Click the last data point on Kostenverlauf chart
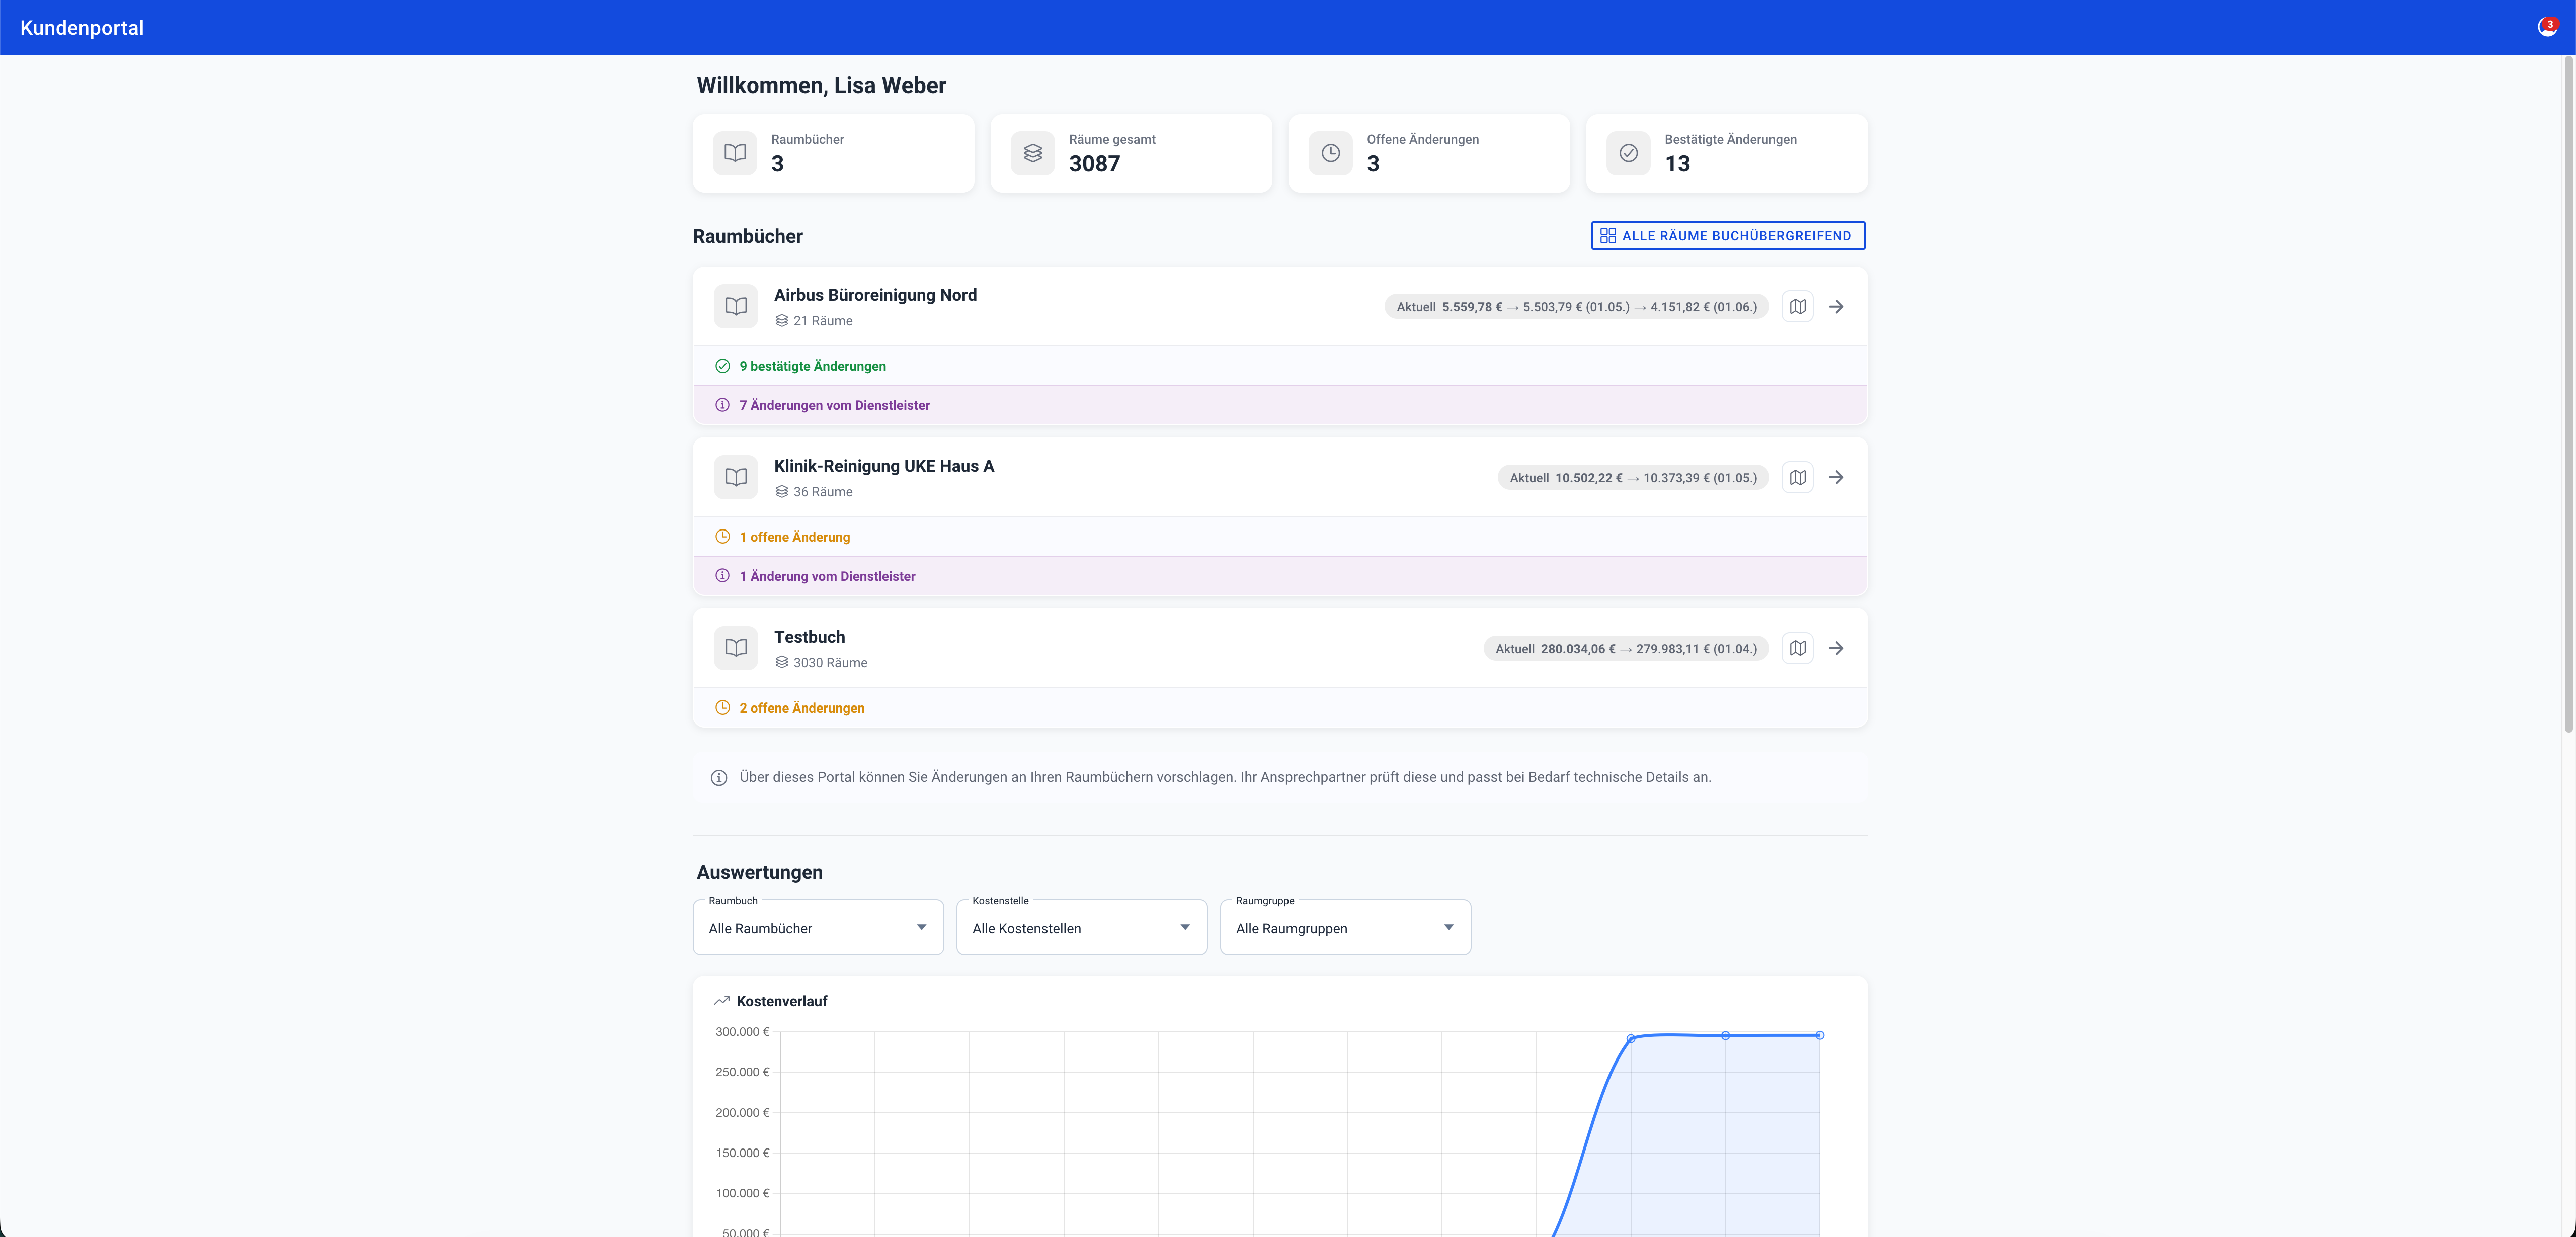Image resolution: width=2576 pixels, height=1237 pixels. pyautogui.click(x=1820, y=1035)
